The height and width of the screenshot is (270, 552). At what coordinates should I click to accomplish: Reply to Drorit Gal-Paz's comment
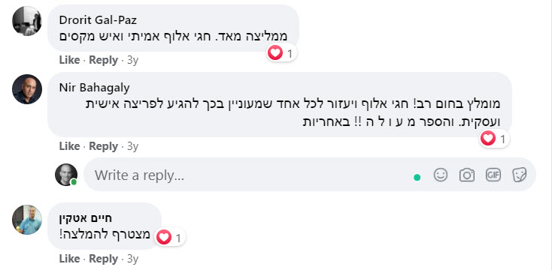pyautogui.click(x=103, y=60)
